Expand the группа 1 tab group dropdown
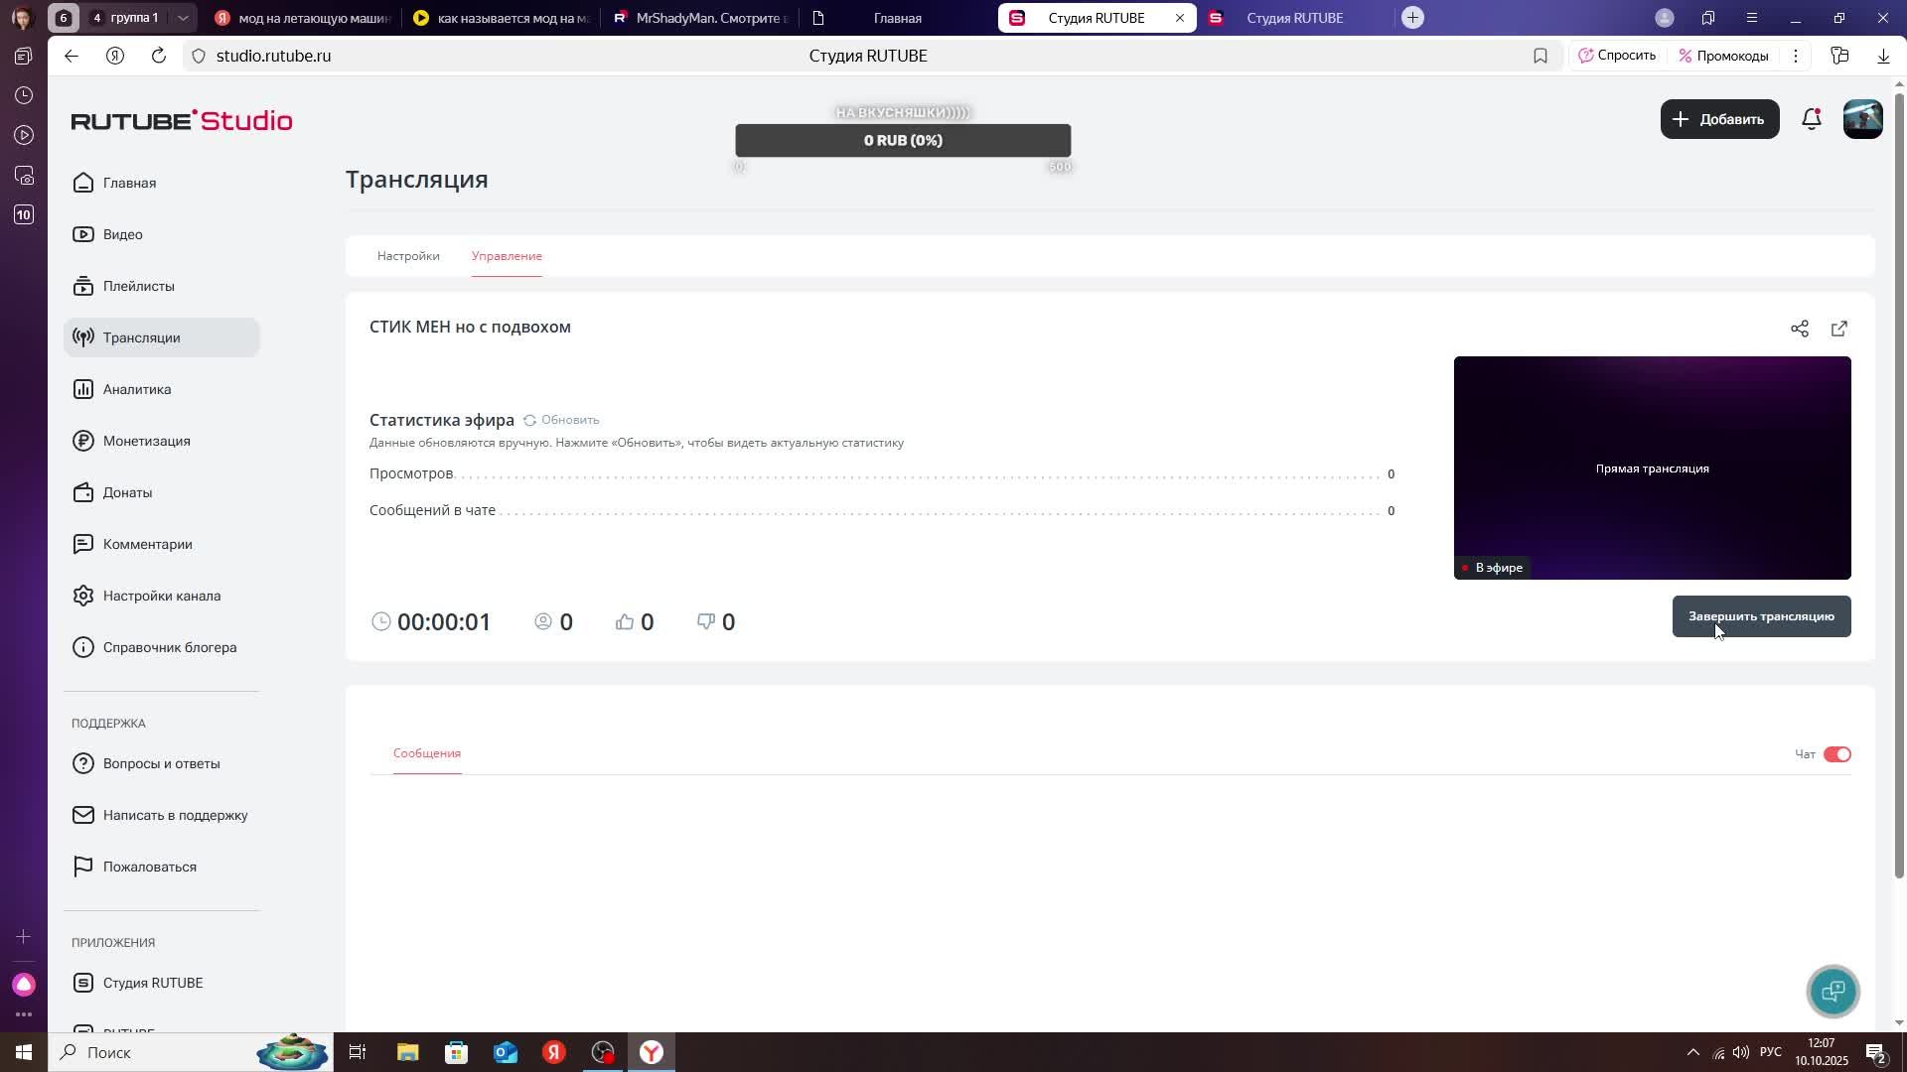The image size is (1907, 1072). [x=183, y=18]
